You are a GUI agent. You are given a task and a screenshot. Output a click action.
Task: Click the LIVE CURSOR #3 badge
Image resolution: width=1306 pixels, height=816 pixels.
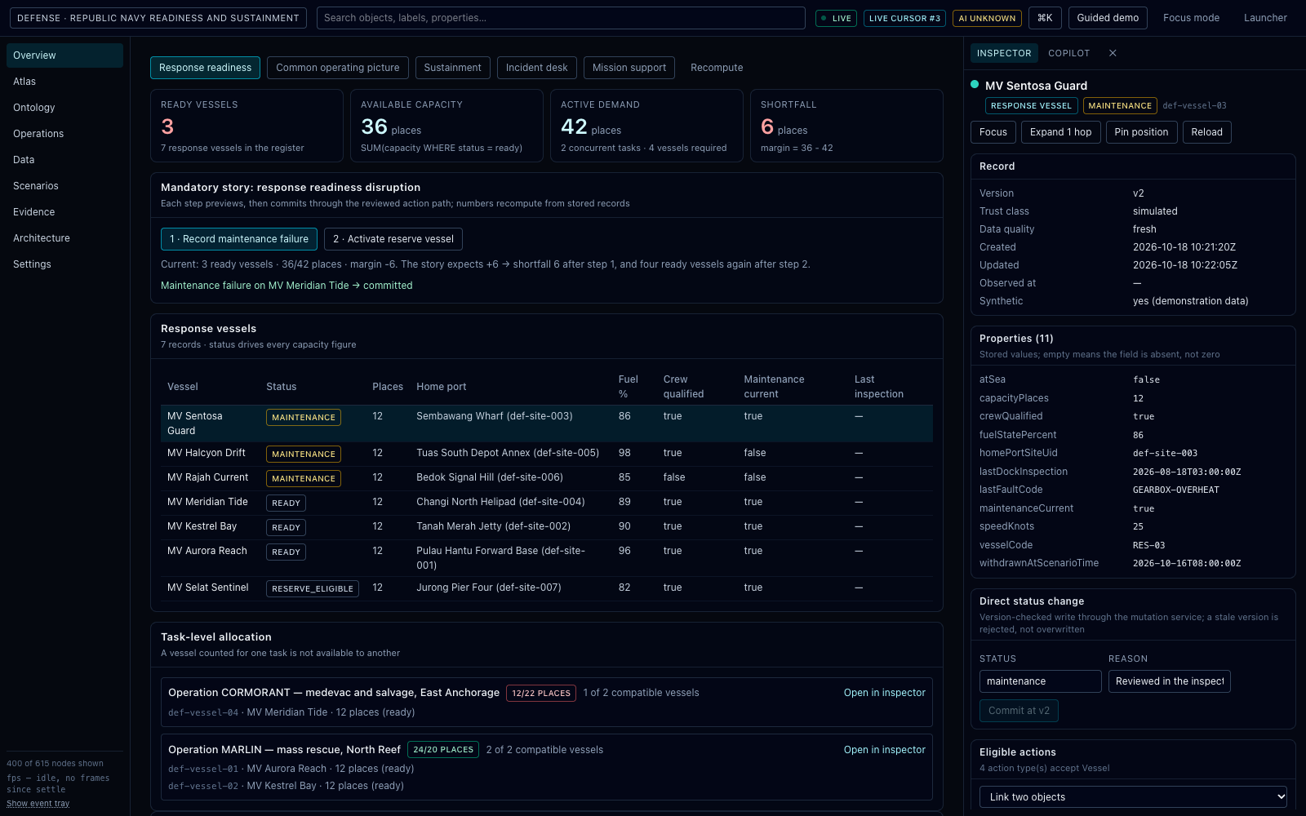coord(904,18)
